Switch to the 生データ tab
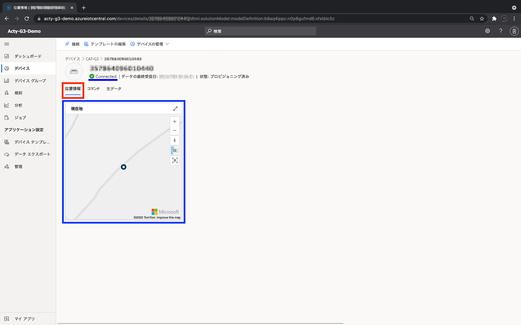 pyautogui.click(x=114, y=89)
